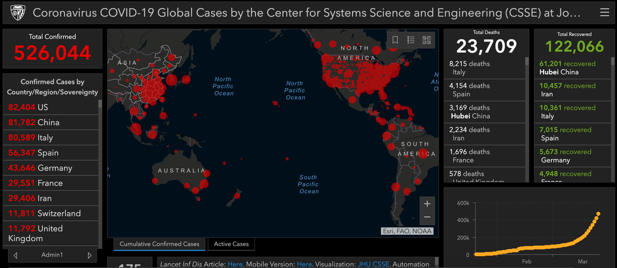Click the Australia label on map
Viewport: 617px width, 268px height.
click(x=181, y=171)
